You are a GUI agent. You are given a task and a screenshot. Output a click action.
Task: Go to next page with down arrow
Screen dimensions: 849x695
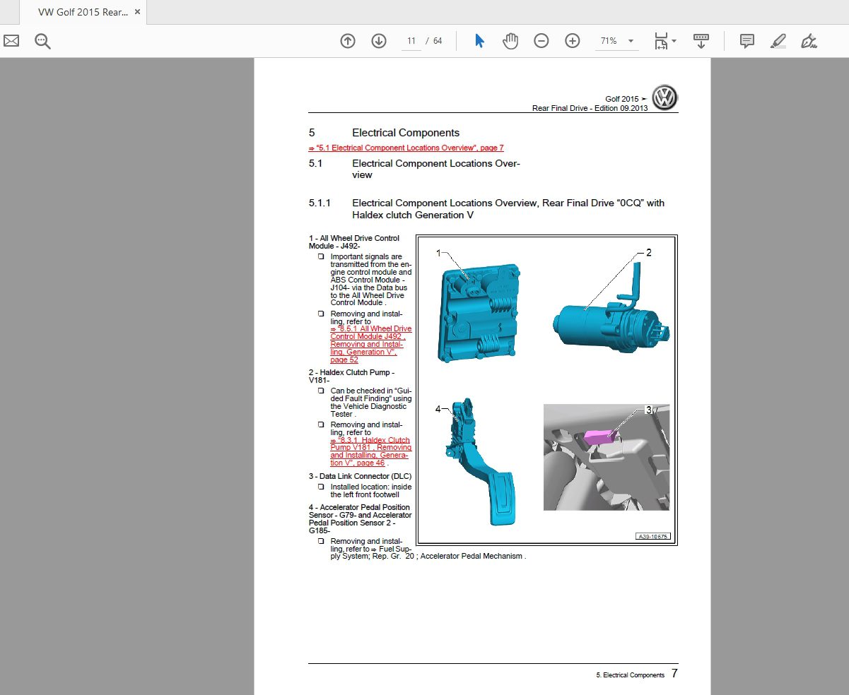click(379, 41)
